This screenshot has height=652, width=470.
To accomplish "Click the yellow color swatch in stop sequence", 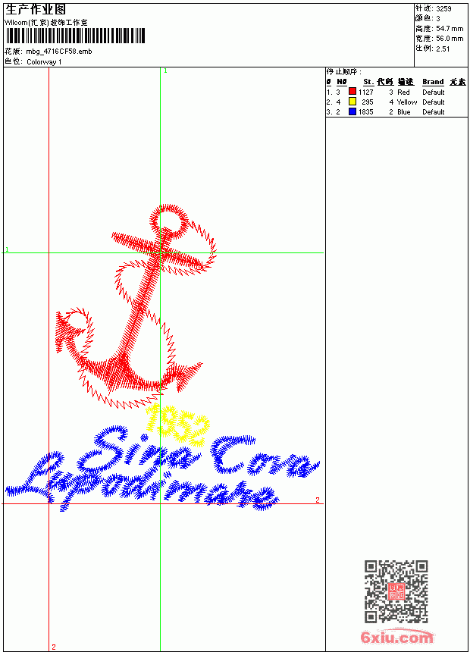I will (352, 102).
